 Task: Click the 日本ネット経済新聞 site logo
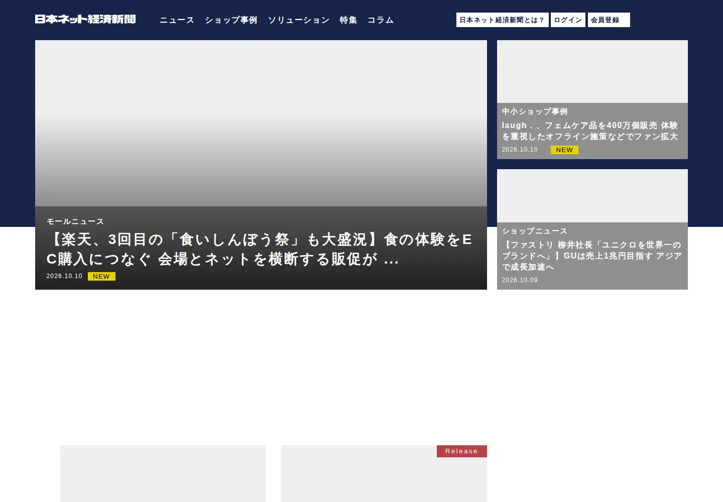coord(85,19)
